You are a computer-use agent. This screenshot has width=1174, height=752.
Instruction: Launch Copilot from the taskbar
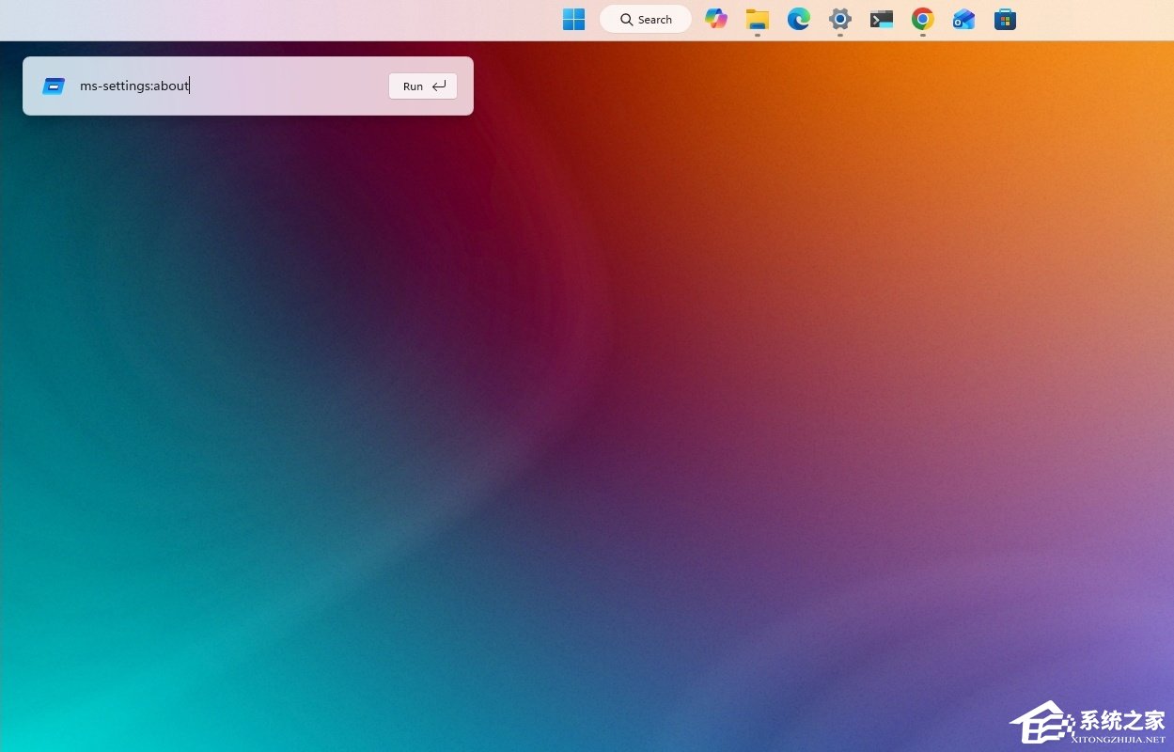pos(716,19)
